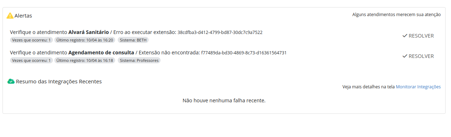451x137 pixels.
Task: Click the Último registro 16:20 tag
Action: (x=85, y=40)
